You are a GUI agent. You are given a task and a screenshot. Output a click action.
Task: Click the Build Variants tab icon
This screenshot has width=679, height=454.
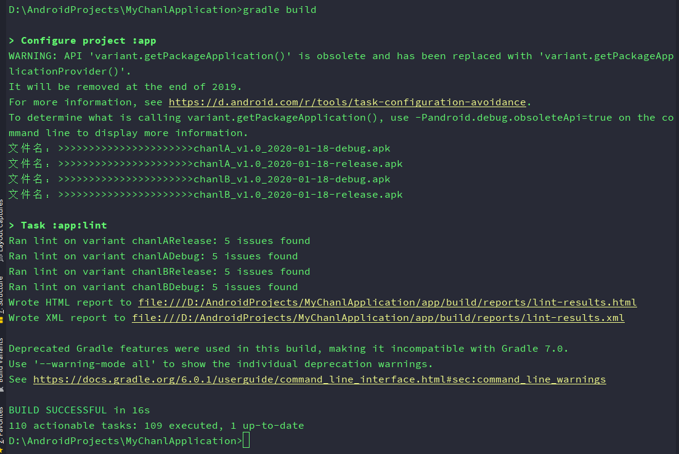click(2, 389)
